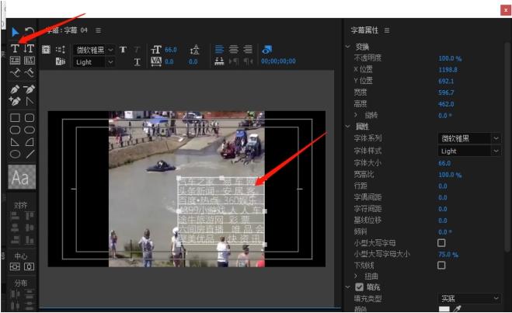Select the Pen tool
512x313 pixels.
[15, 89]
